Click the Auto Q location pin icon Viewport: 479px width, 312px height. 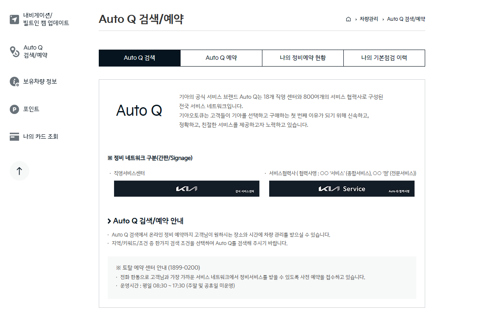point(14,51)
